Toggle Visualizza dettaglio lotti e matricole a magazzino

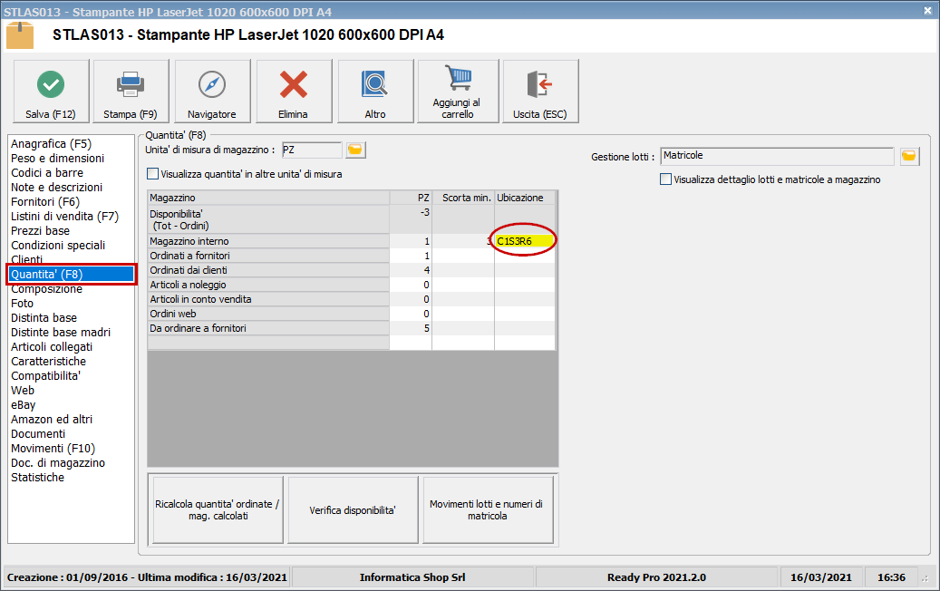(x=665, y=179)
